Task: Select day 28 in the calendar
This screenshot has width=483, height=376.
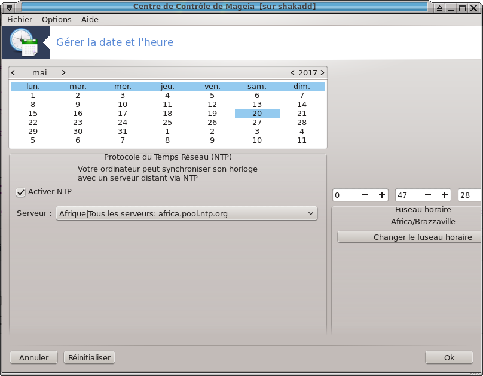Action: pyautogui.click(x=302, y=123)
